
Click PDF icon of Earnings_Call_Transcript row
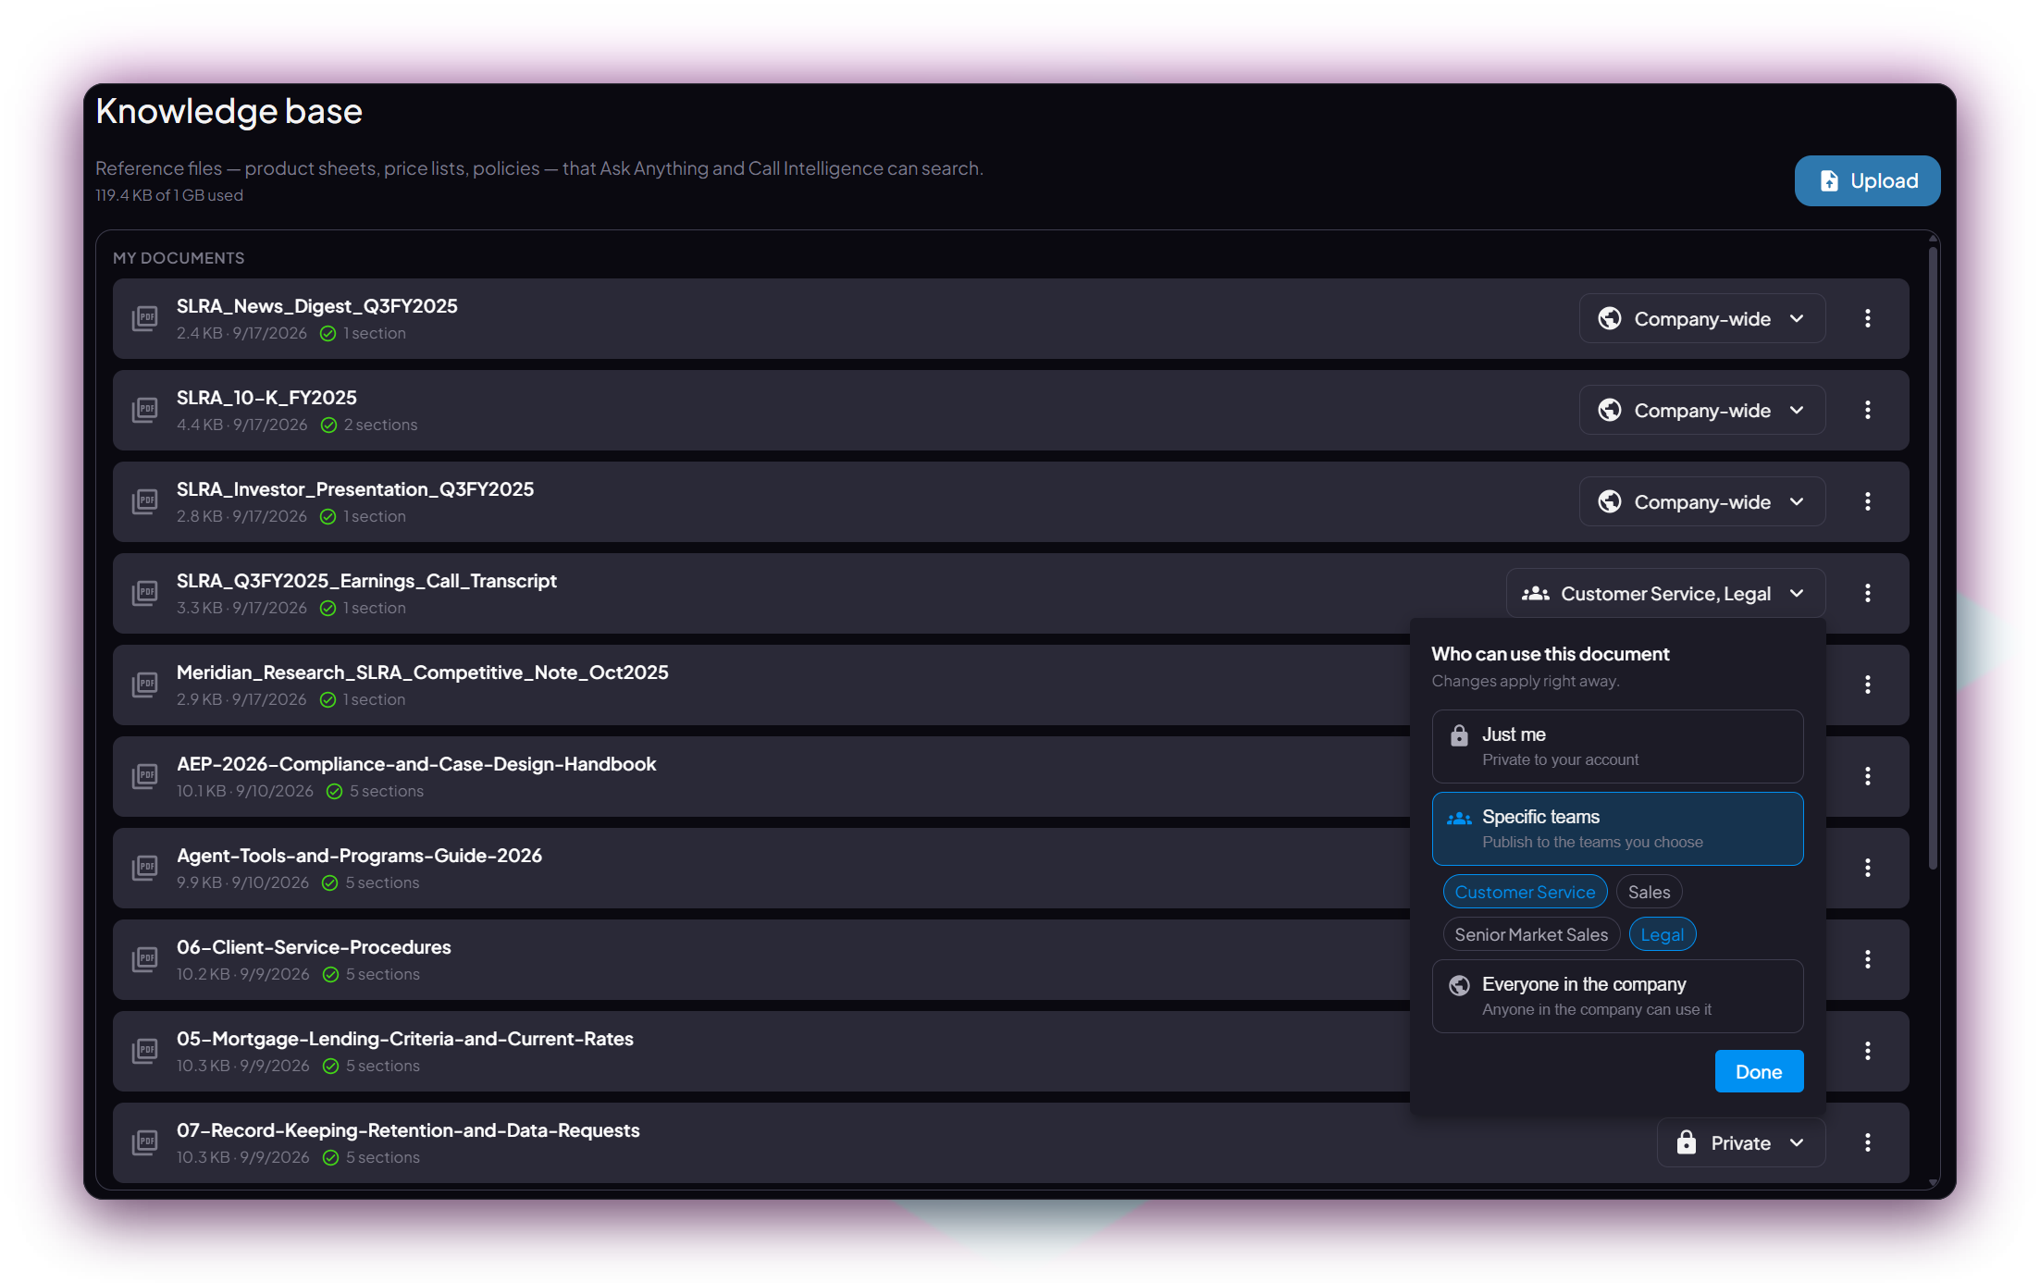click(x=145, y=593)
